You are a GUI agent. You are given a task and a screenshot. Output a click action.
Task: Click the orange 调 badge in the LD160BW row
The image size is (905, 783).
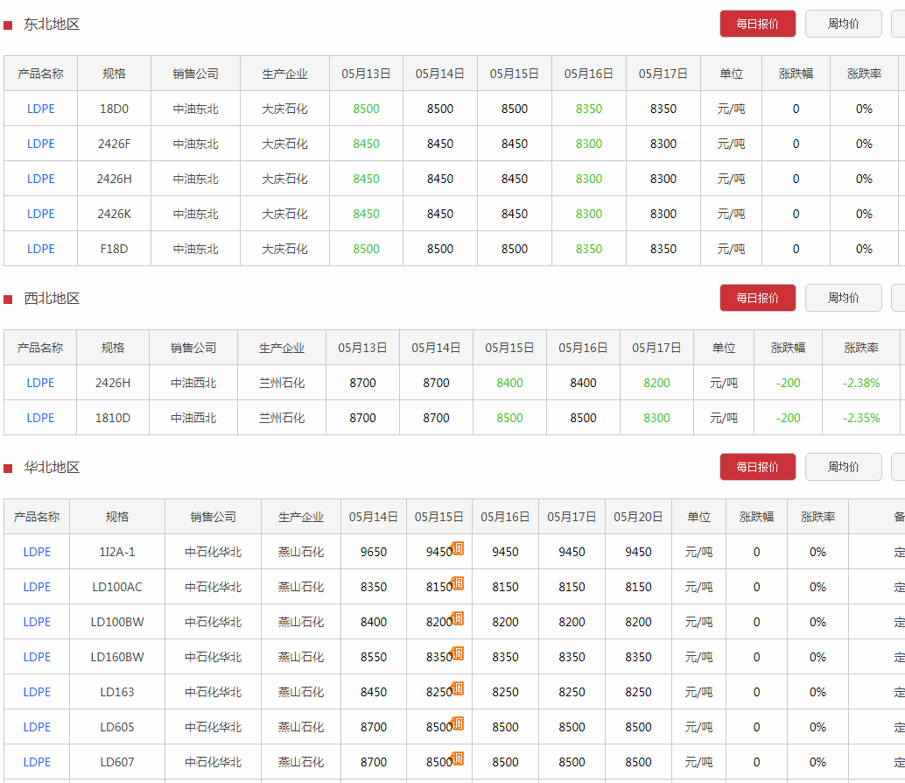pos(458,653)
